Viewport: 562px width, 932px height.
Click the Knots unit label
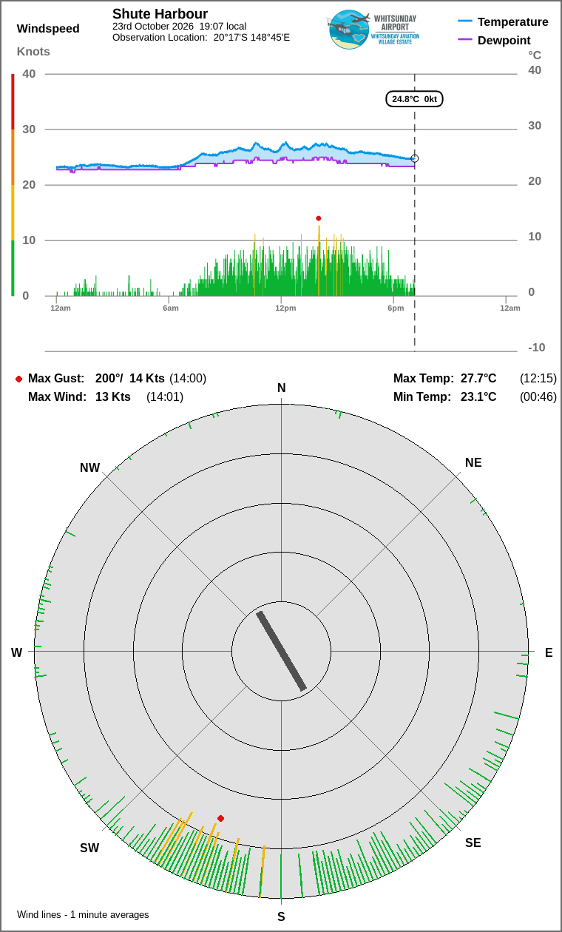[33, 51]
